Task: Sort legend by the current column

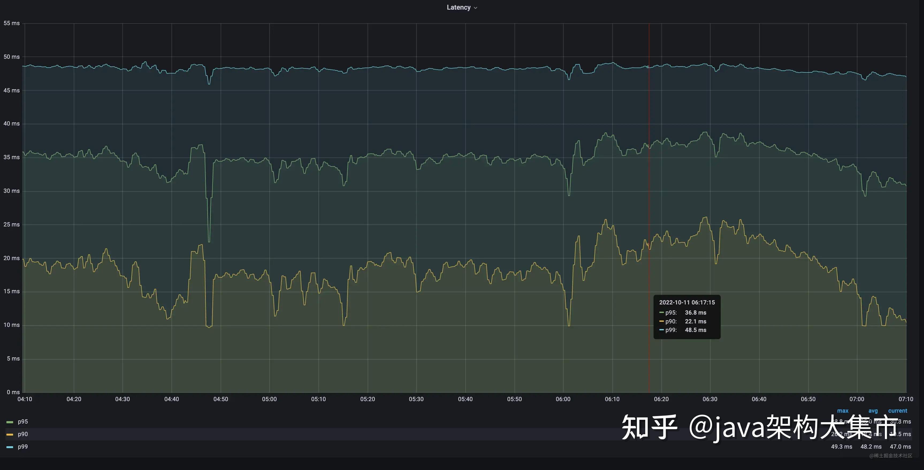Action: [x=898, y=411]
